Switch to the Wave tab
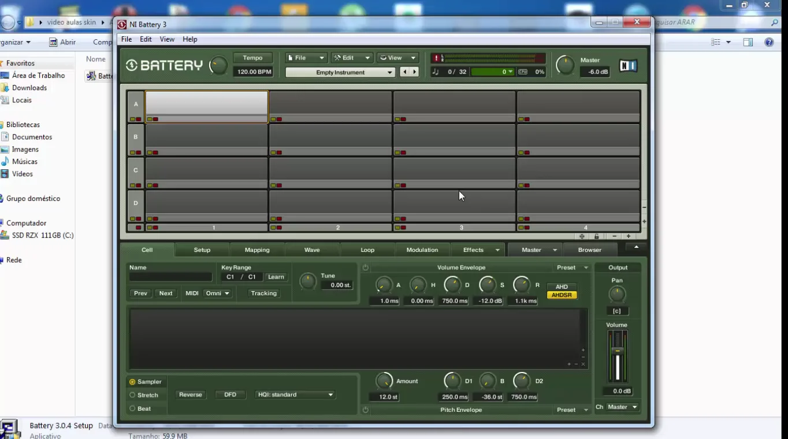788x439 pixels. [312, 250]
